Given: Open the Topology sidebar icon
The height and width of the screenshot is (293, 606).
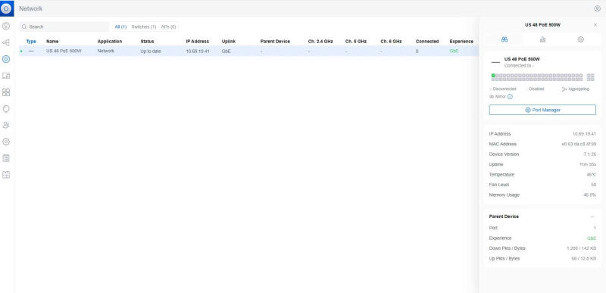Looking at the screenshot, I should (x=6, y=42).
